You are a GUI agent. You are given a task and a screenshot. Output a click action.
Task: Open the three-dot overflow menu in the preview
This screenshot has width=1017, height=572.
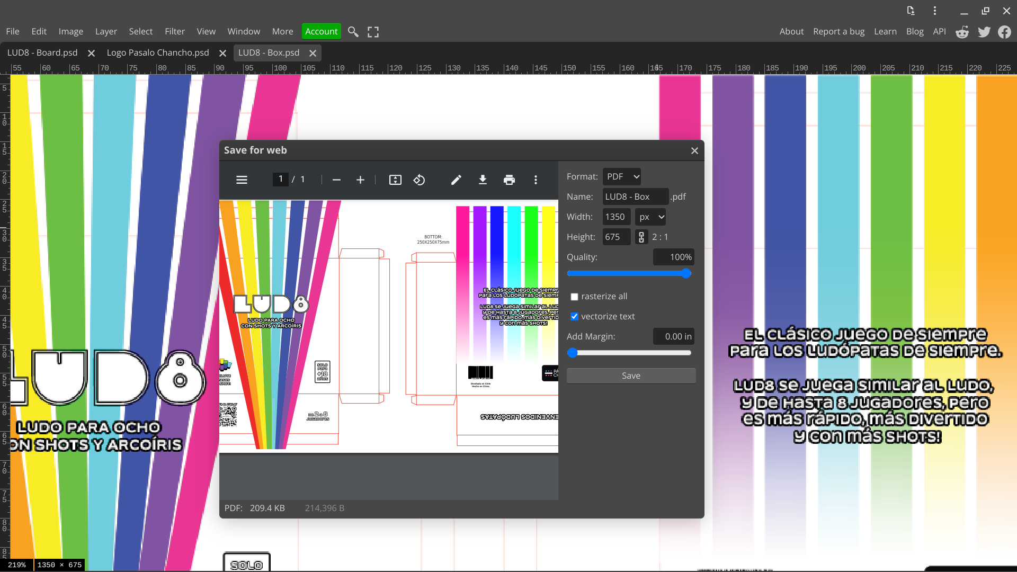536,180
